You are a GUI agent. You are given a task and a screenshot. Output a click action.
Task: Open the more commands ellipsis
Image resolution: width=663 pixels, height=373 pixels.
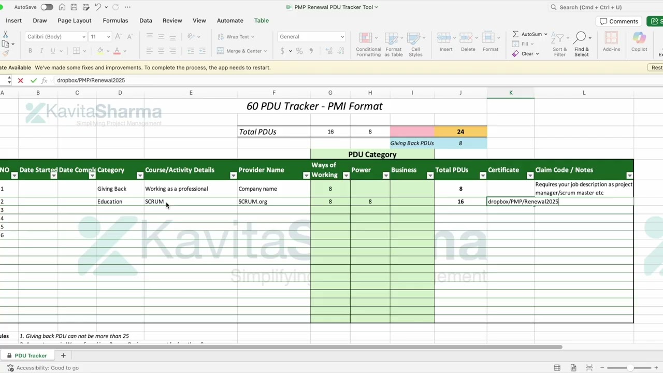(x=127, y=7)
